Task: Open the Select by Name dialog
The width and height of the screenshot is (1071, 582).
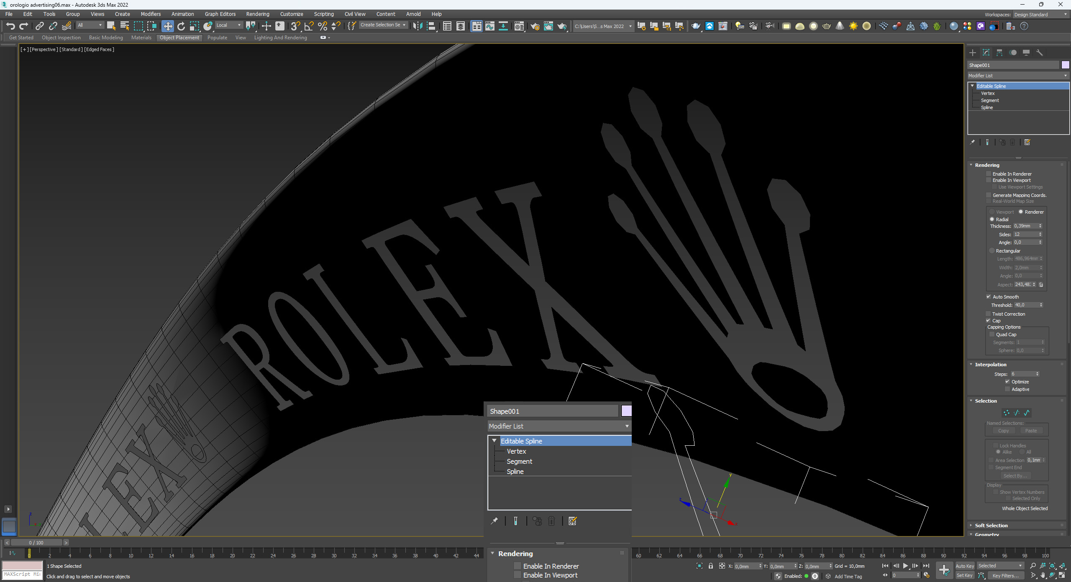Action: [x=125, y=26]
